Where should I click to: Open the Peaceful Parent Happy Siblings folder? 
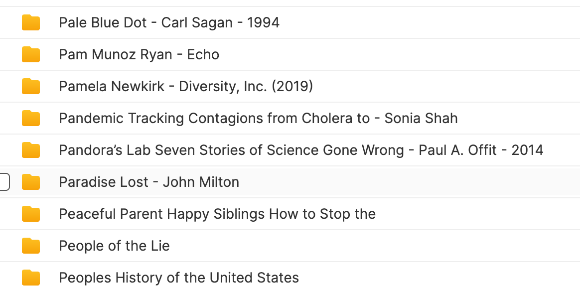[217, 214]
